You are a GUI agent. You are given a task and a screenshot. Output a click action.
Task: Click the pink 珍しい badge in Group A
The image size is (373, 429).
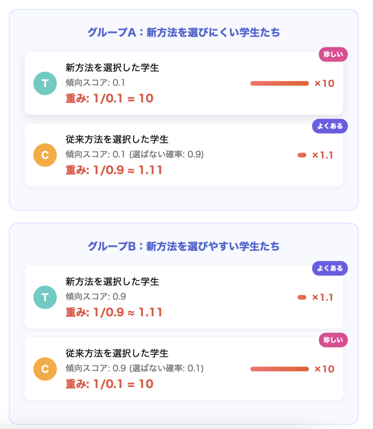(x=333, y=54)
